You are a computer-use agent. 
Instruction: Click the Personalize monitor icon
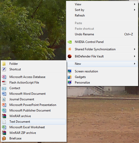pyautogui.click(x=69, y=83)
